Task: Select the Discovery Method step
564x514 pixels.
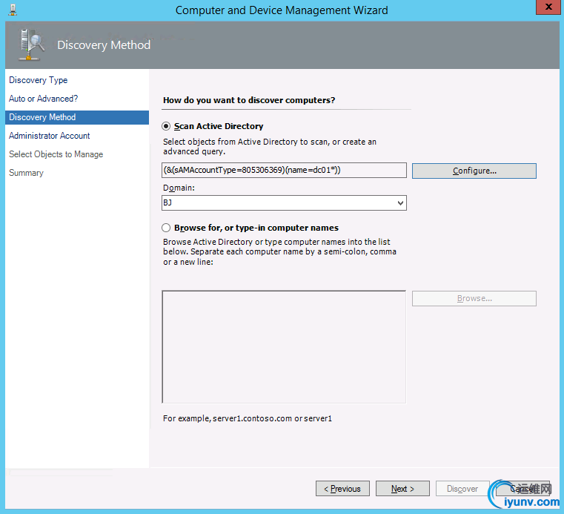Action: (x=77, y=117)
